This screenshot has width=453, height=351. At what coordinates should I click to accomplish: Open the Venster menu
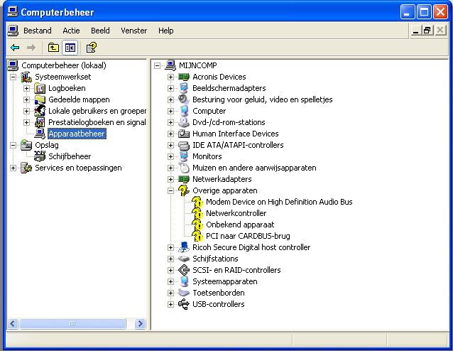133,31
